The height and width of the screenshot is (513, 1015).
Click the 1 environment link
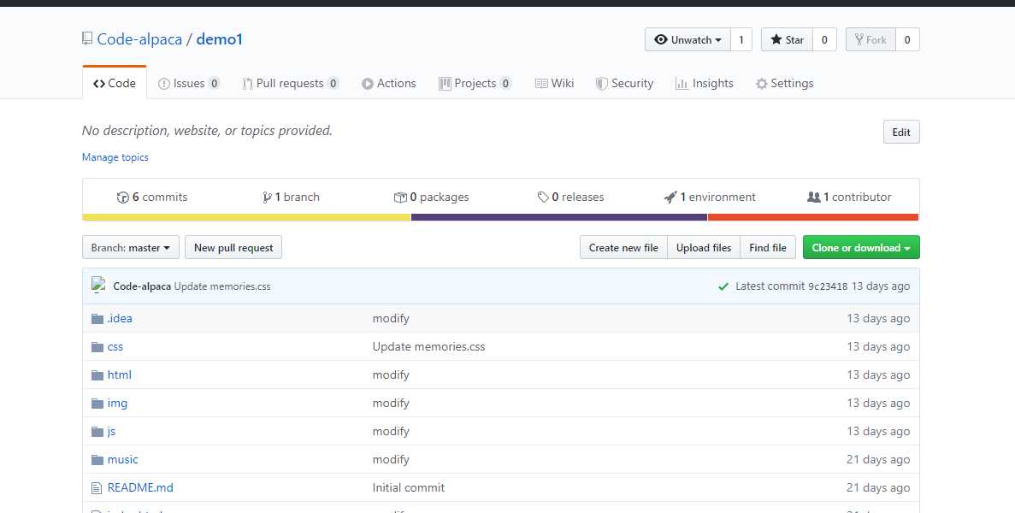710,198
